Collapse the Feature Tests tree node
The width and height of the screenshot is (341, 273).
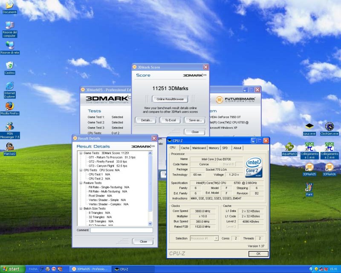coord(81,183)
